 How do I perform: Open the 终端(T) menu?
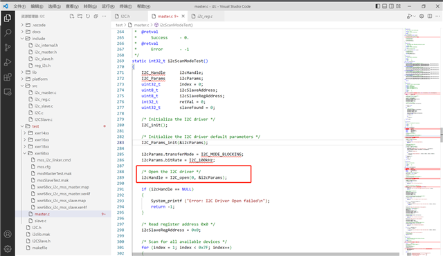click(x=126, y=6)
